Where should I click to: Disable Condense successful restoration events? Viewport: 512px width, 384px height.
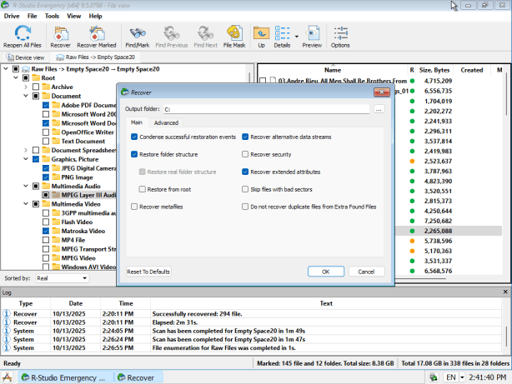click(135, 137)
